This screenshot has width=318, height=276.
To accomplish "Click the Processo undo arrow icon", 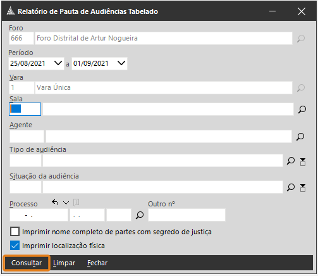I will [55, 203].
